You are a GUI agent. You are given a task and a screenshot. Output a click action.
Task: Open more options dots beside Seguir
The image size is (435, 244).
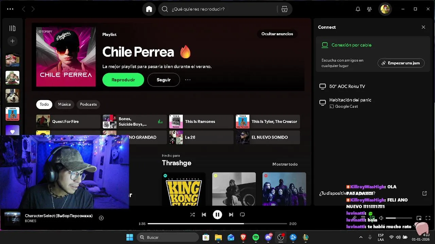(188, 80)
